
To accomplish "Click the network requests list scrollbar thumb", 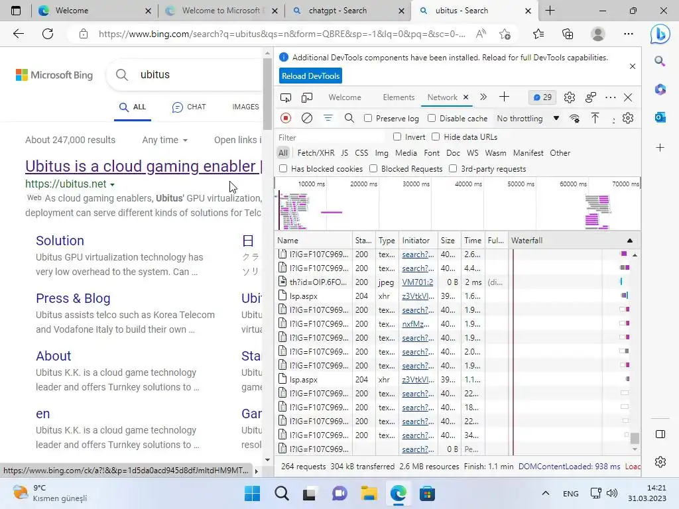I will click(635, 438).
